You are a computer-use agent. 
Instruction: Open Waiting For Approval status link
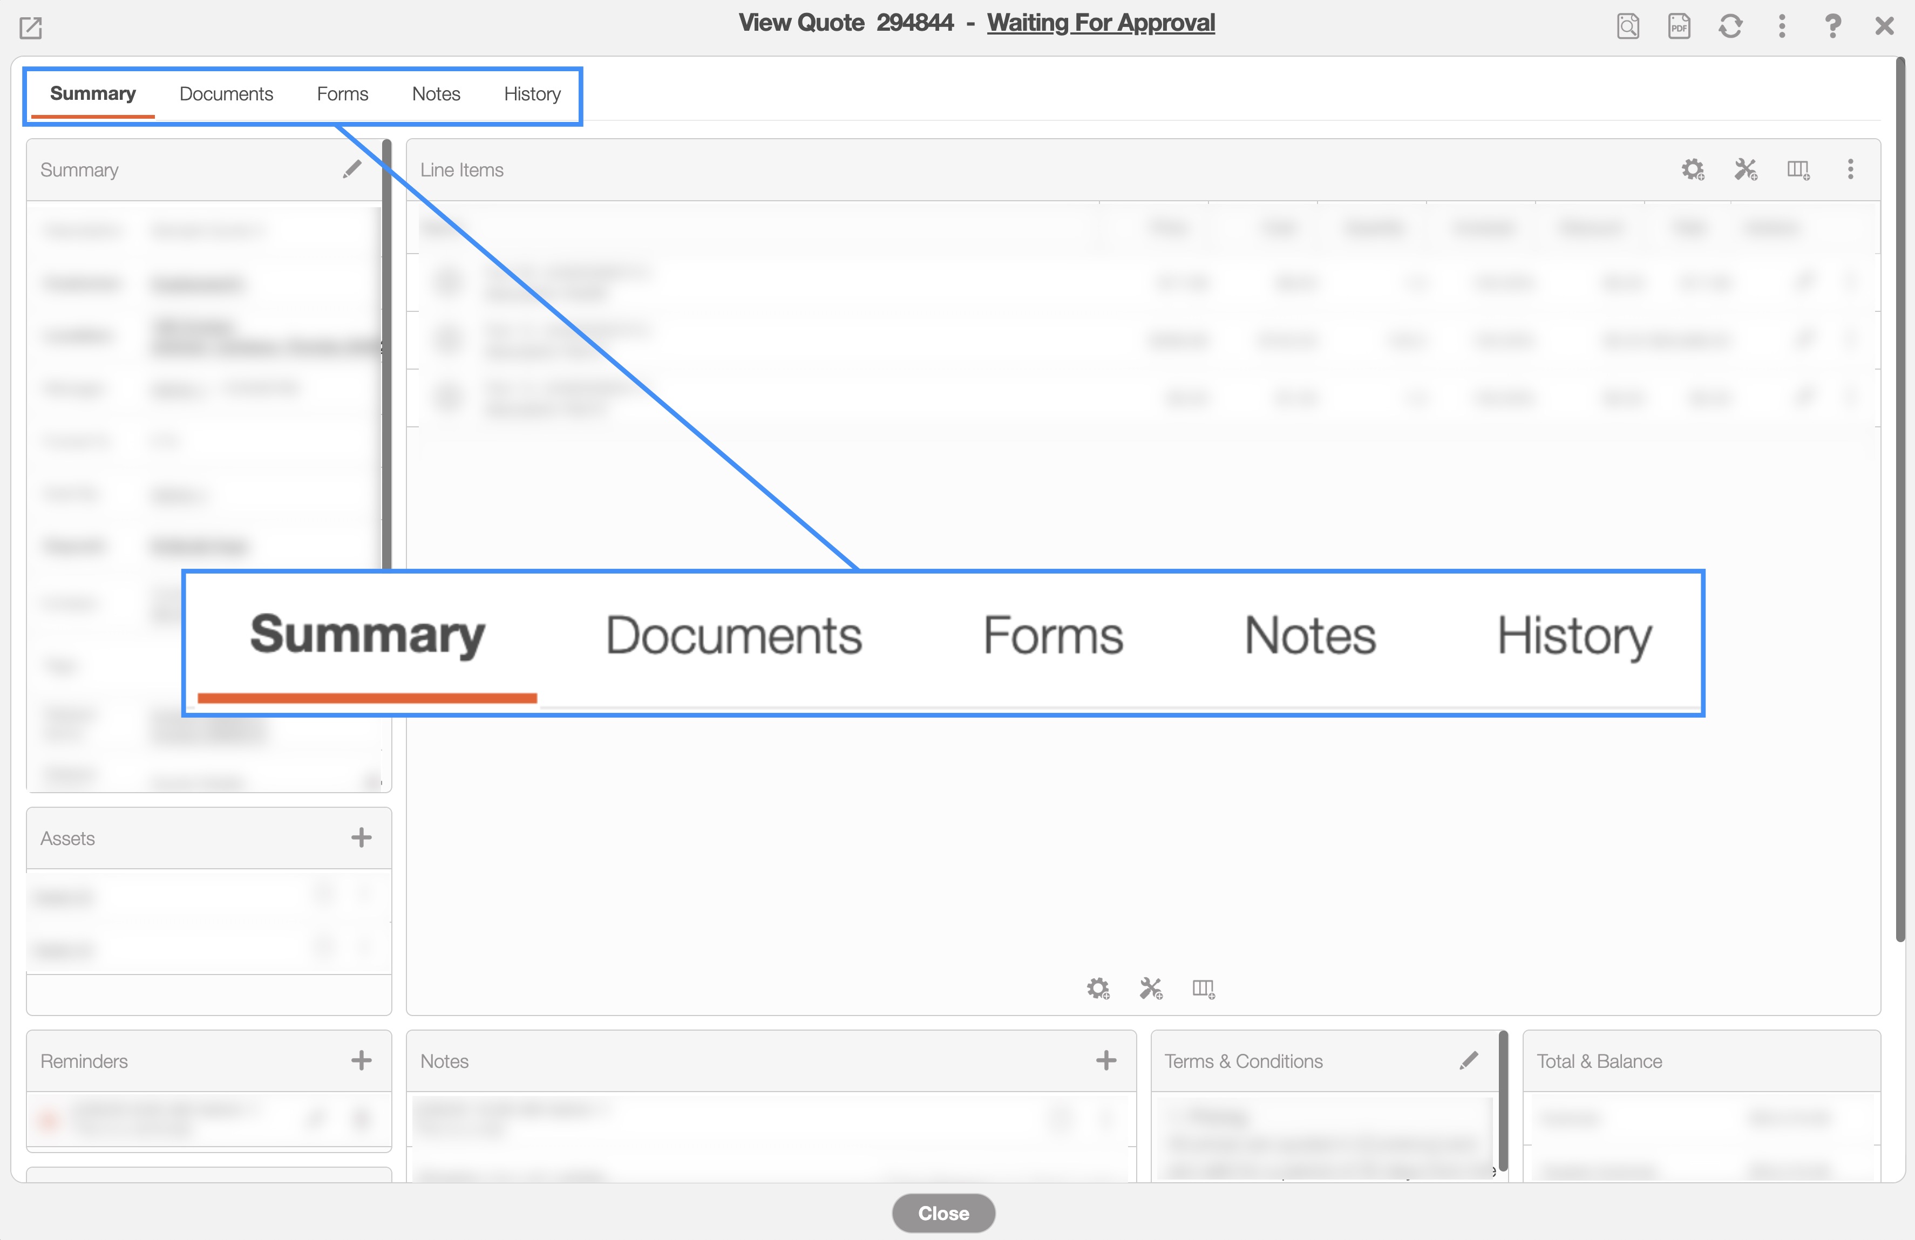(x=1101, y=23)
